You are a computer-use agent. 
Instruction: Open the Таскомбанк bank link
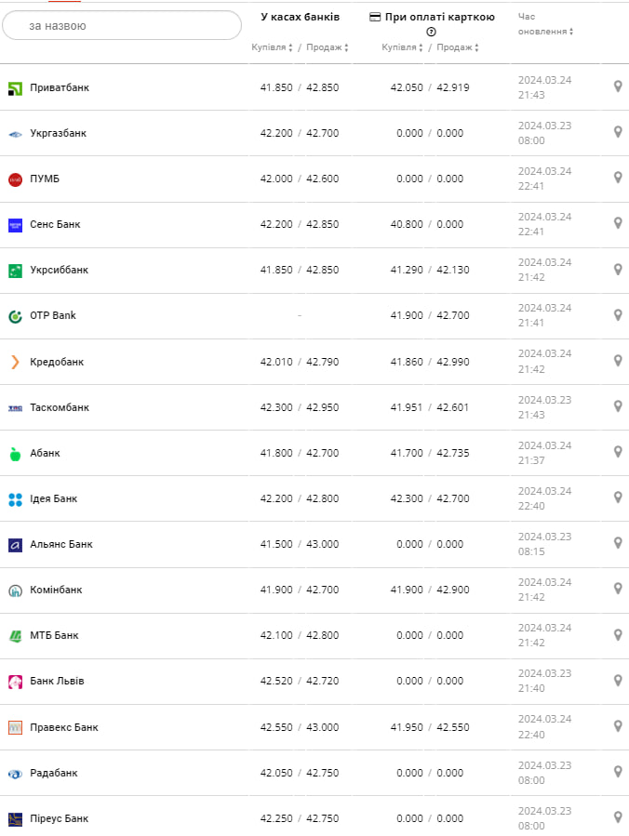(60, 407)
